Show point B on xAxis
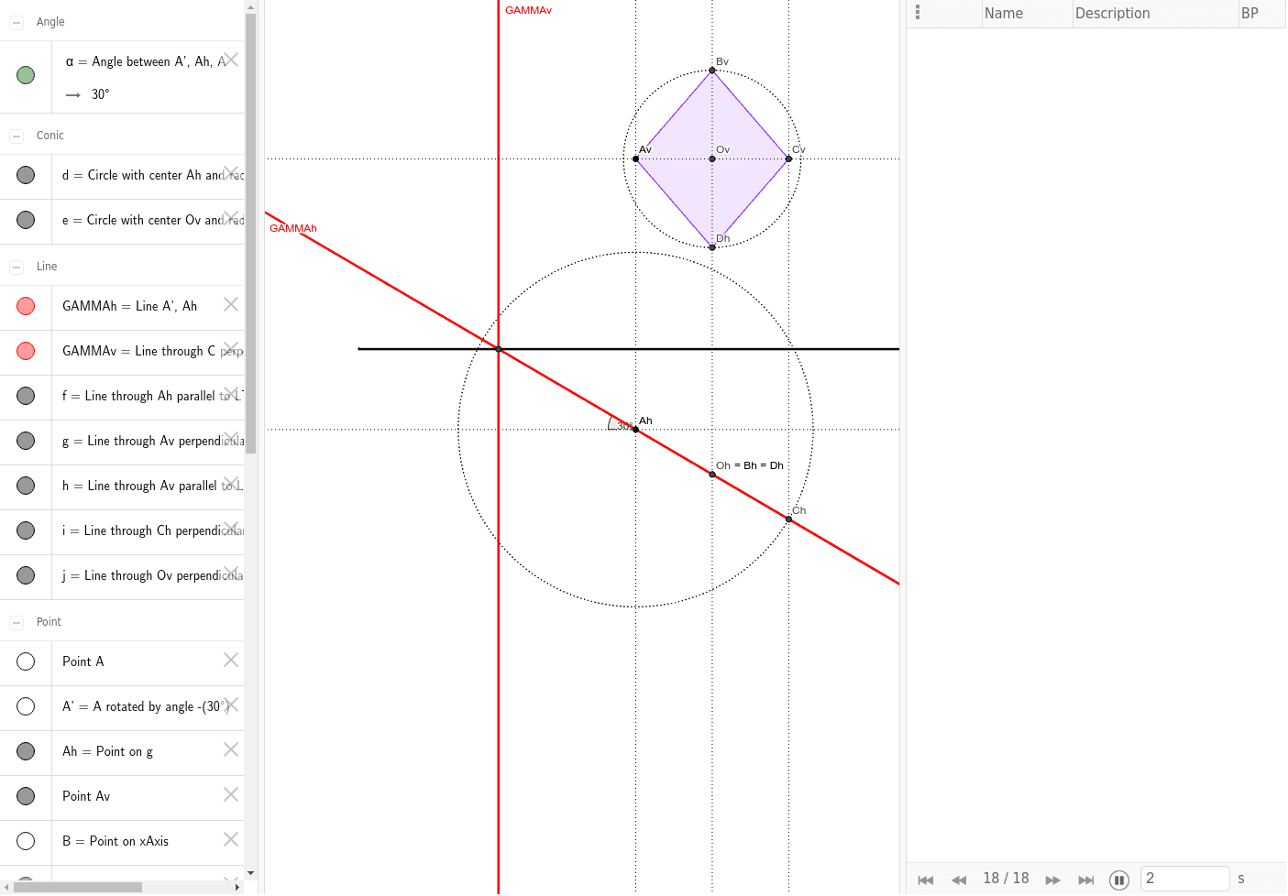This screenshot has height=896, width=1288. (x=26, y=841)
